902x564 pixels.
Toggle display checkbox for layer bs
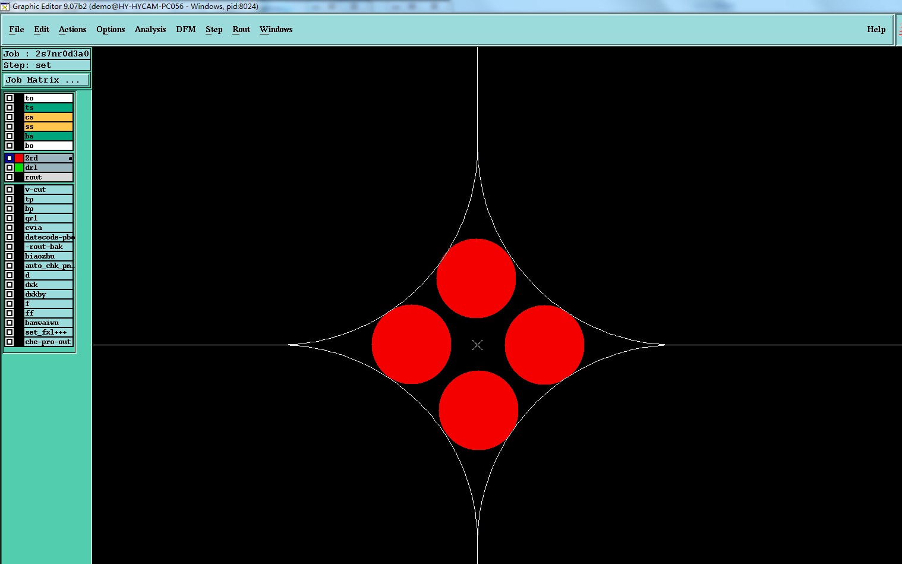[x=10, y=136]
